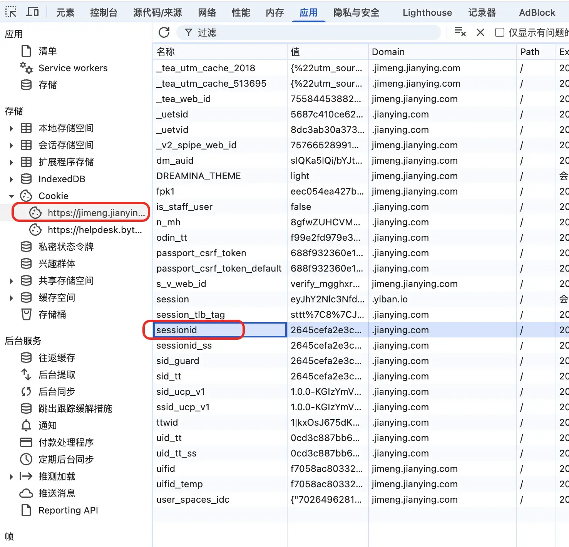Open the manifest 清单 document icon
This screenshot has width=569, height=547.
coord(26,51)
